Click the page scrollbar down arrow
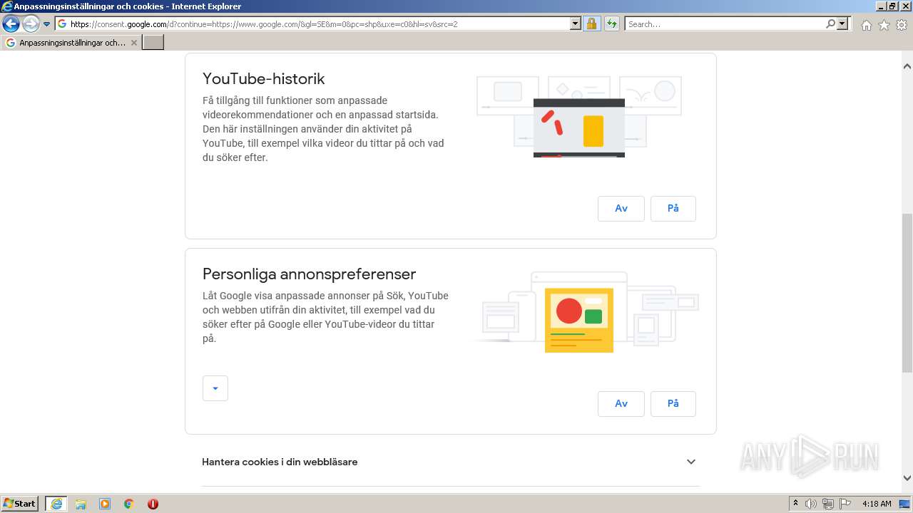The height and width of the screenshot is (513, 913). pos(907,478)
